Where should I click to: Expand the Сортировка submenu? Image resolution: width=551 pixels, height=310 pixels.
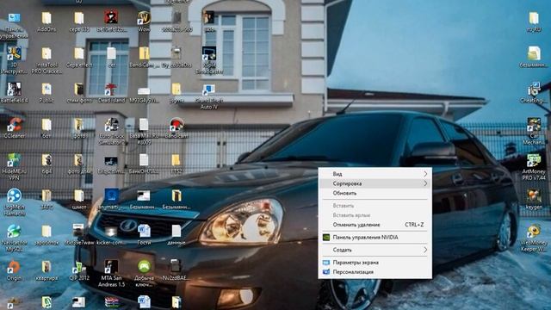tap(375, 183)
